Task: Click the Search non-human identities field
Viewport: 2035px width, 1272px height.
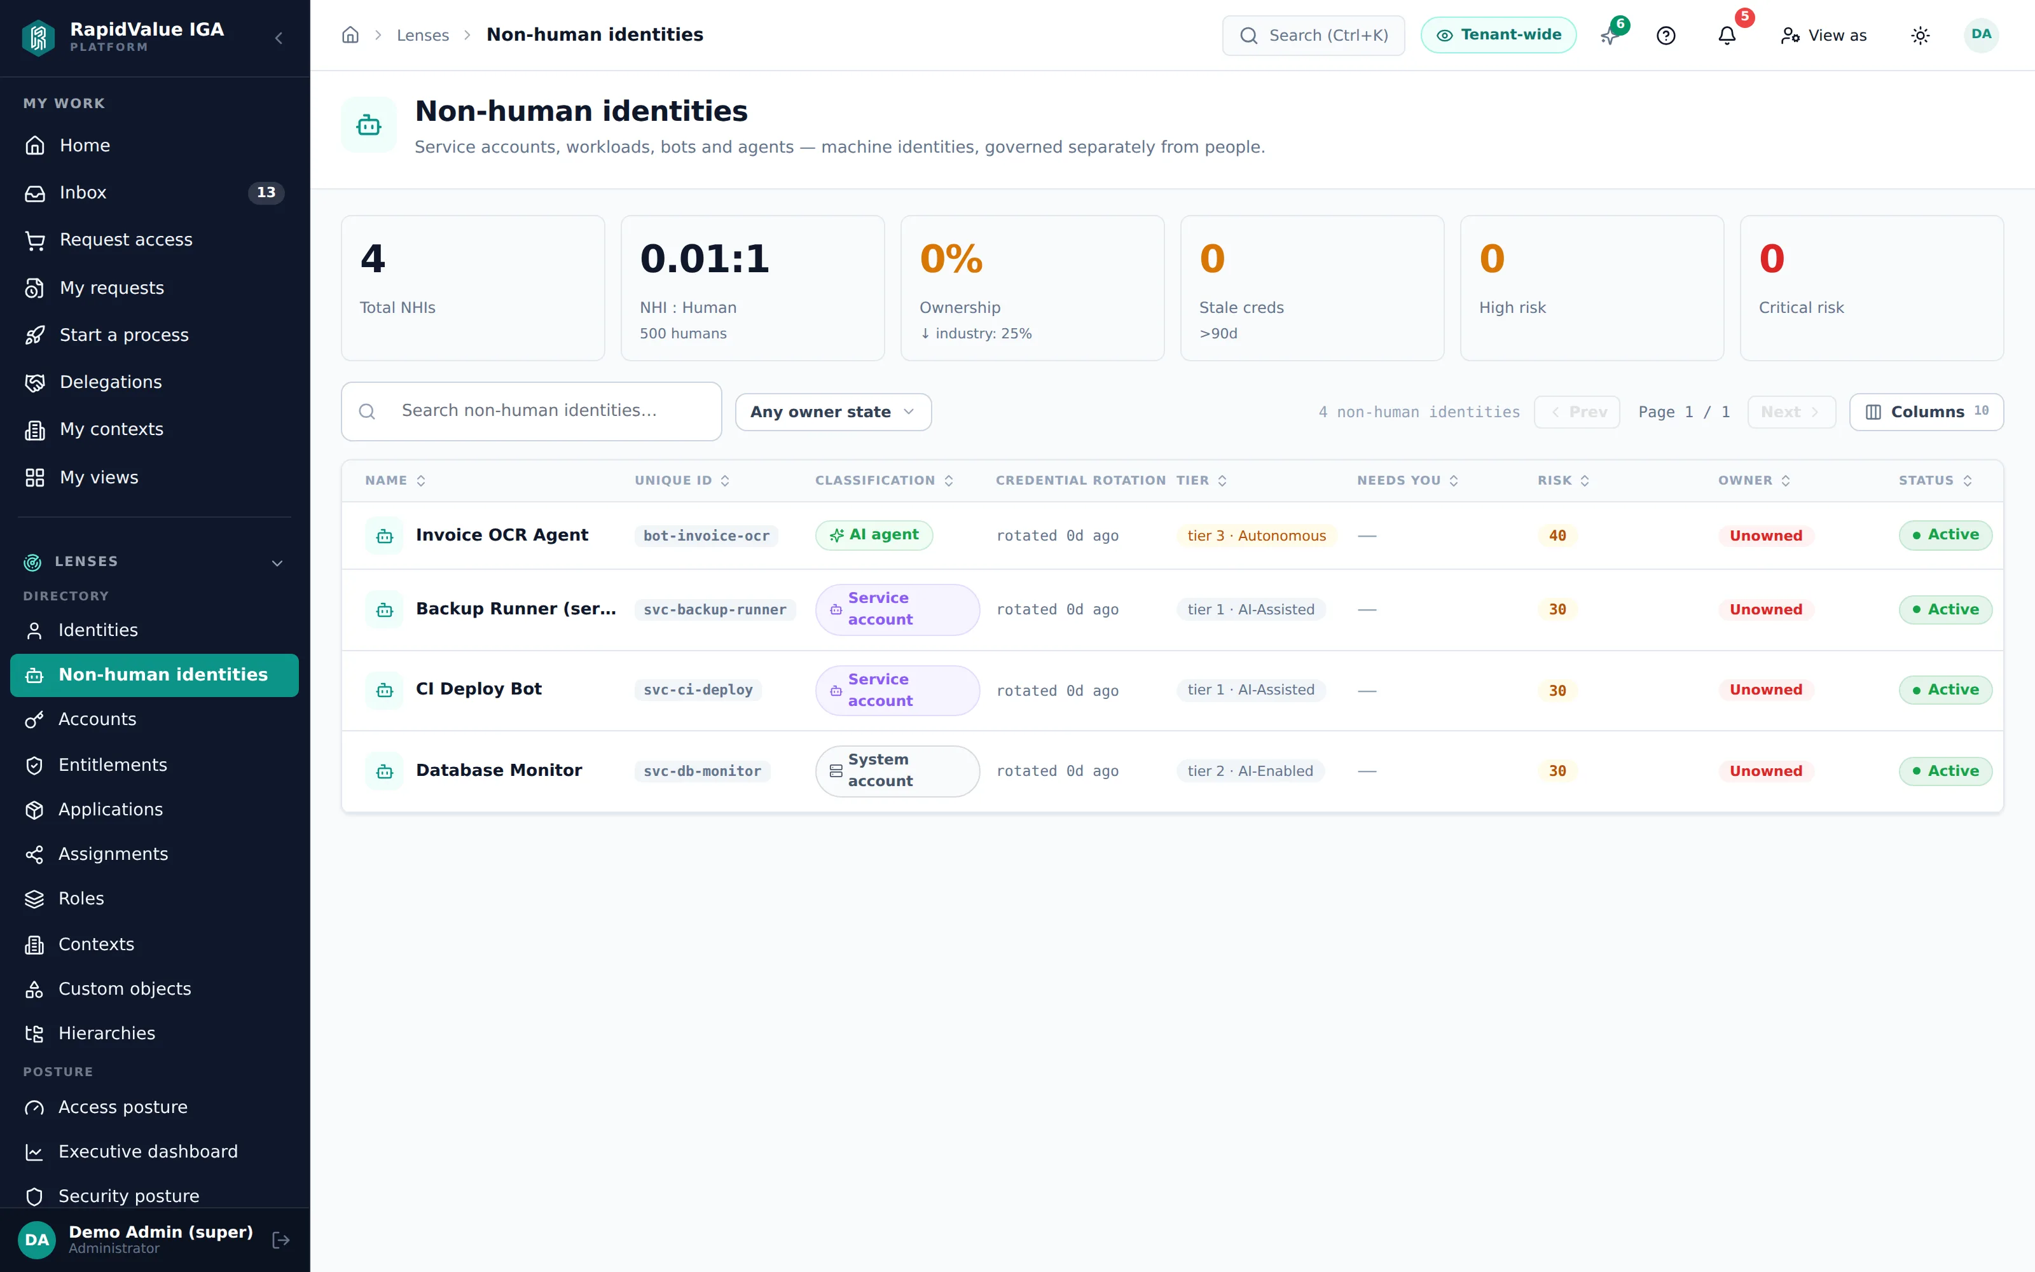Action: click(x=532, y=411)
